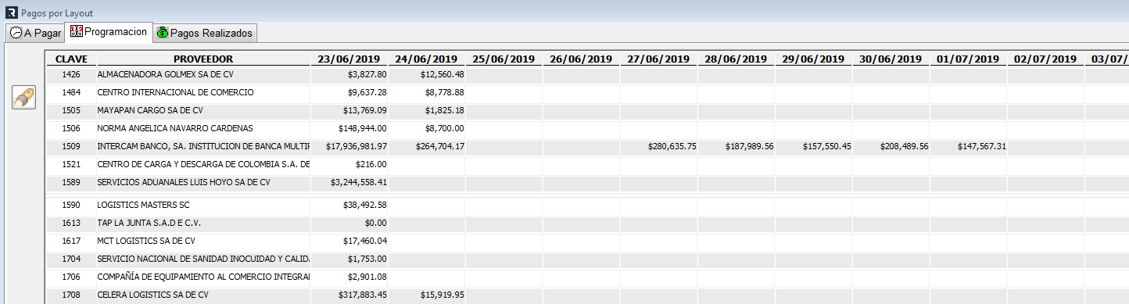Click the 27/06/2019 column header
Image resolution: width=1129 pixels, height=304 pixels.
click(659, 59)
